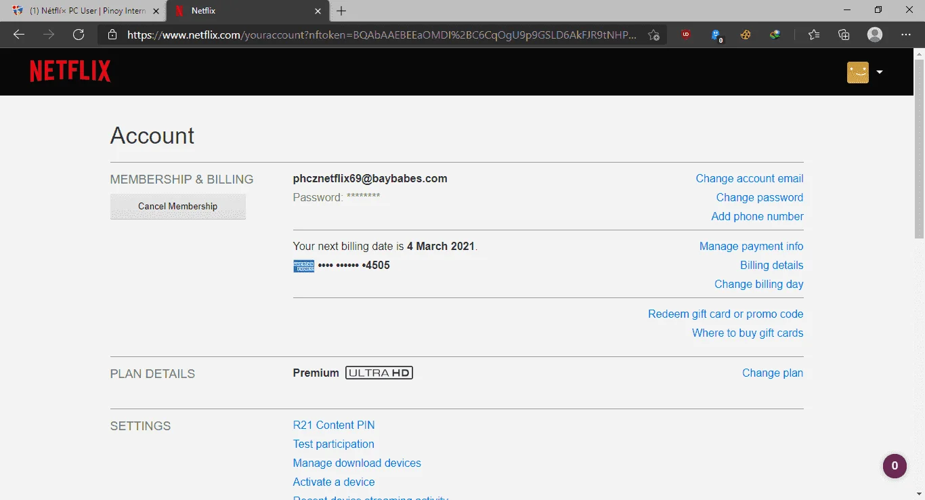
Task: Open Manage download devices
Action: pos(357,463)
